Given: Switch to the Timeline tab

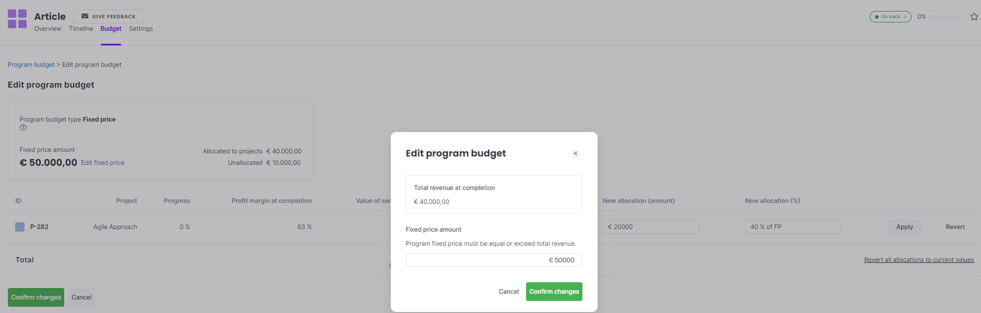Looking at the screenshot, I should (x=81, y=29).
